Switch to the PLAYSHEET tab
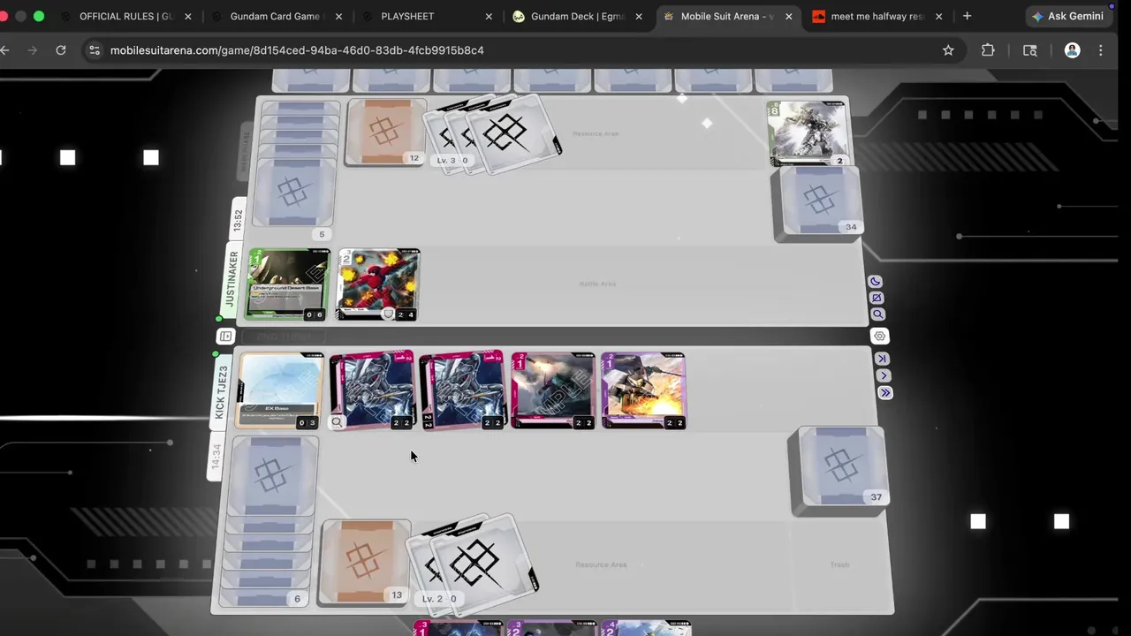 point(407,16)
